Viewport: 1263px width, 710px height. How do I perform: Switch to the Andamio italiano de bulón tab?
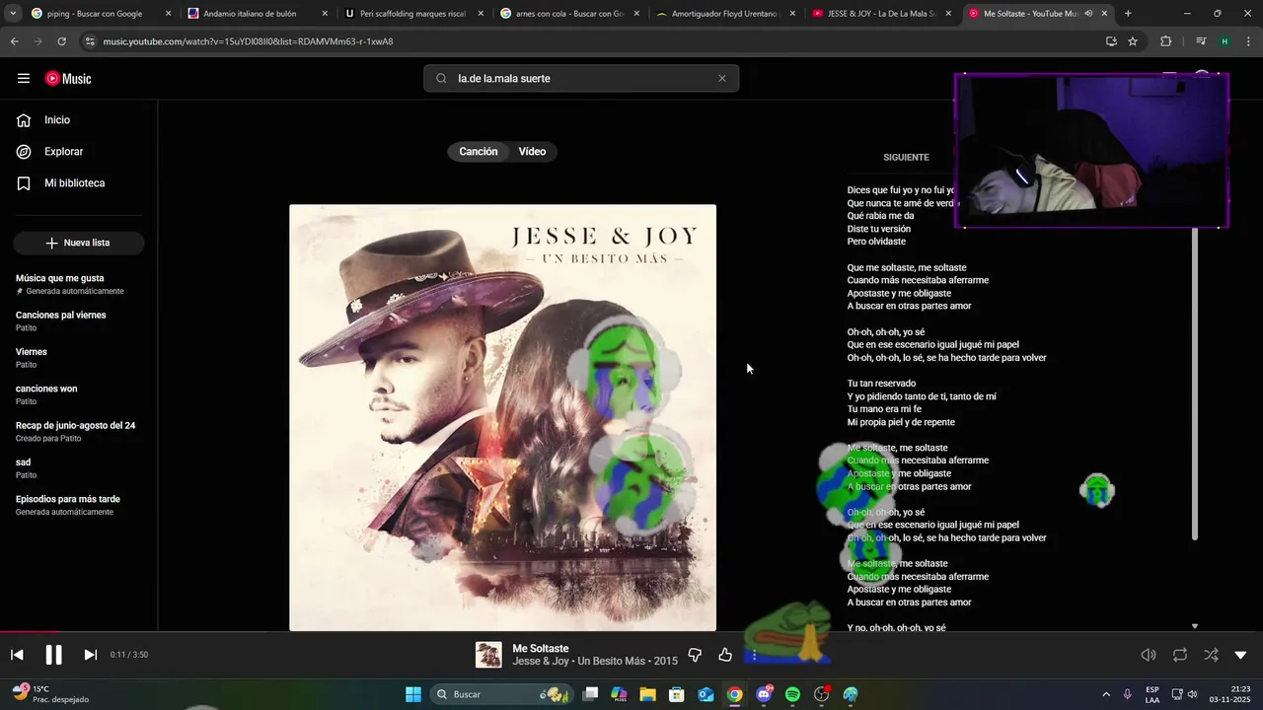[258, 14]
